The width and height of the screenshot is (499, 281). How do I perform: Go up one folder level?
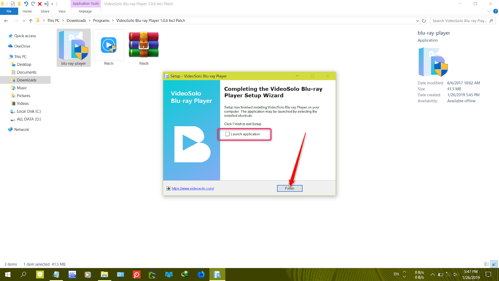pyautogui.click(x=31, y=21)
